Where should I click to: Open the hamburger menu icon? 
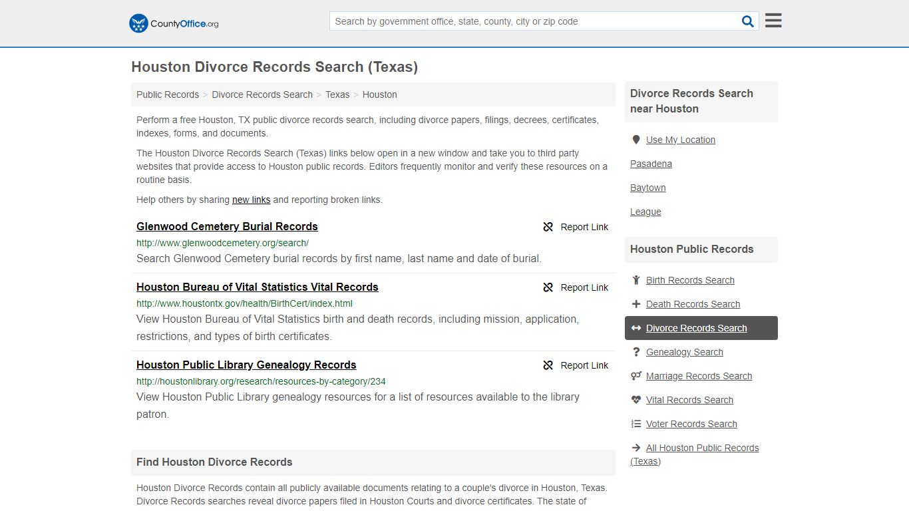pos(773,21)
